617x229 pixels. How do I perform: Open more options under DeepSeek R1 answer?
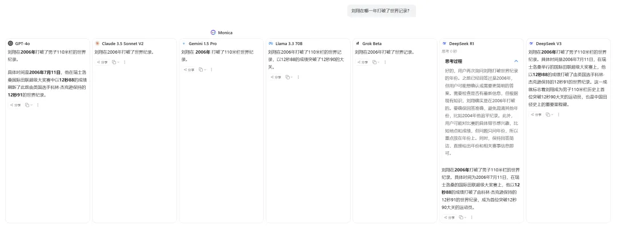472,217
